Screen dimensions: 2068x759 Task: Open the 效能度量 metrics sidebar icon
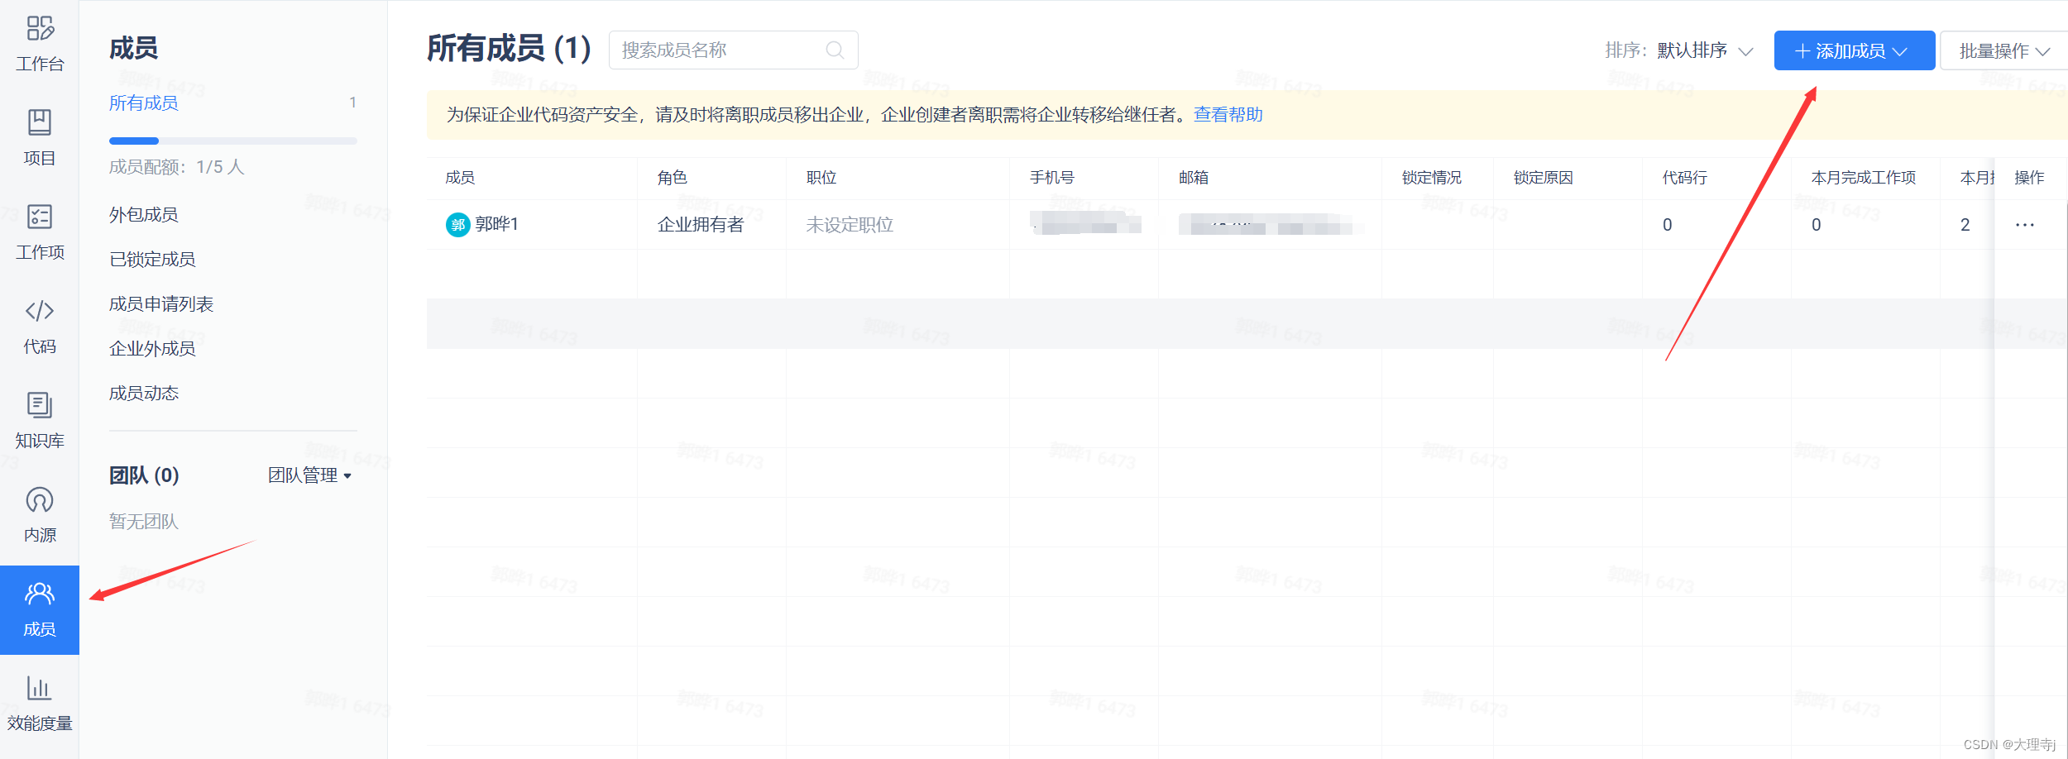pos(40,704)
